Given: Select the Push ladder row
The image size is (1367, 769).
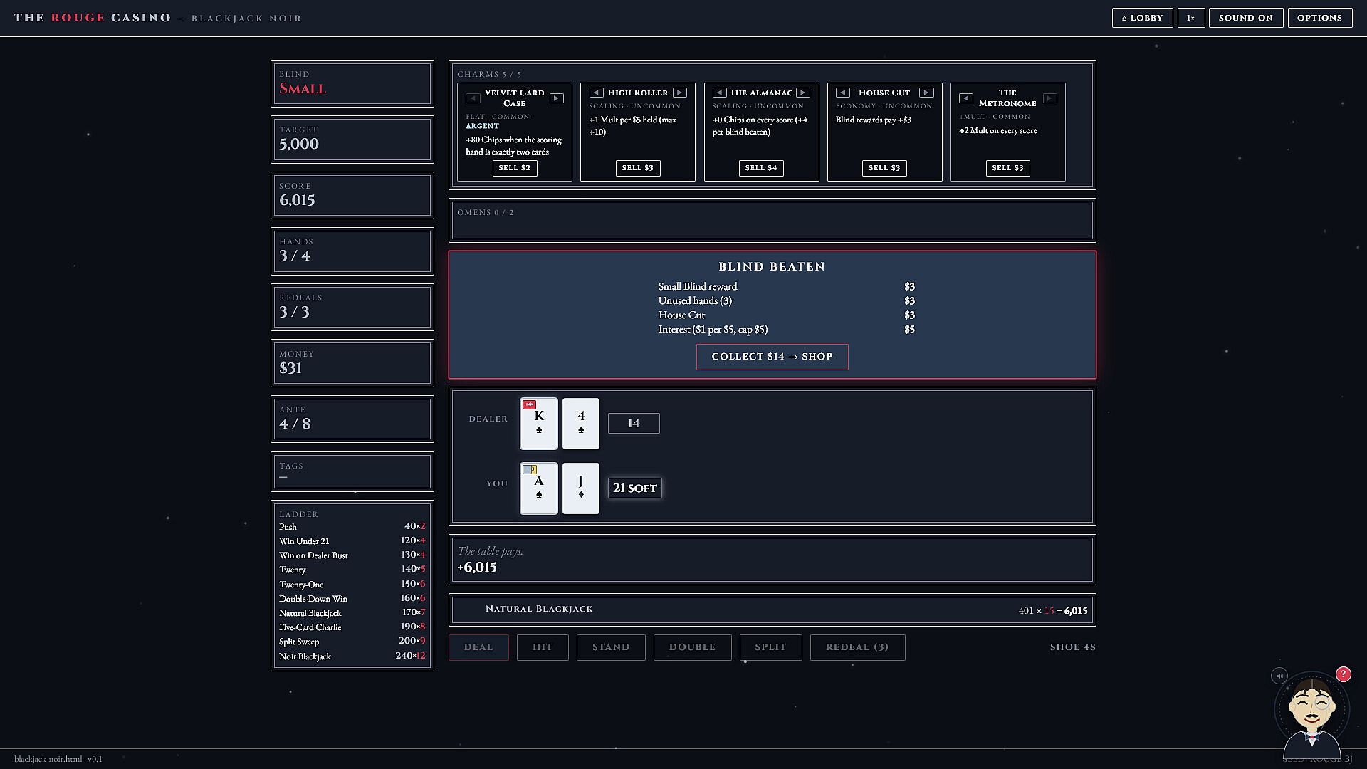Looking at the screenshot, I should 352,527.
